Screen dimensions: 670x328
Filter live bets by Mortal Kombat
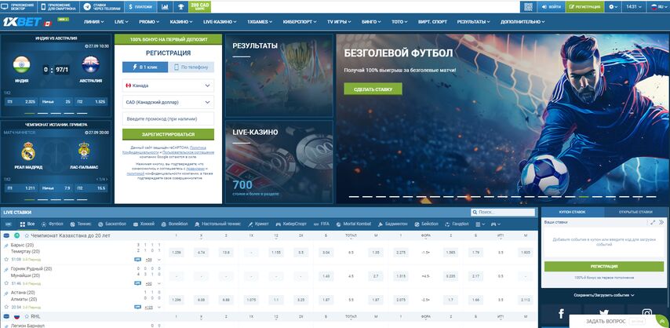(353, 224)
